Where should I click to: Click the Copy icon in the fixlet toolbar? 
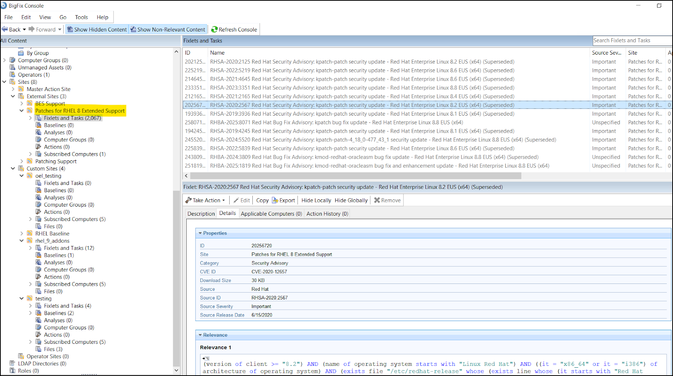pos(262,200)
